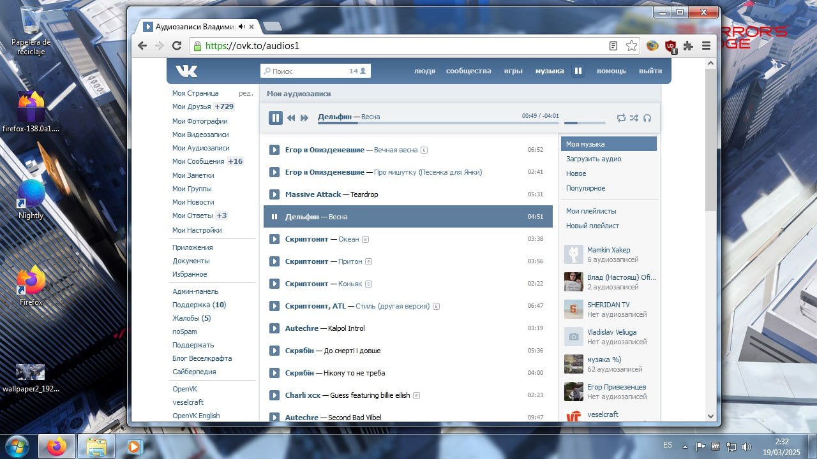This screenshot has width=817, height=459.
Task: Open the SHERIDAN TV avatar thumbnail
Action: coord(574,309)
